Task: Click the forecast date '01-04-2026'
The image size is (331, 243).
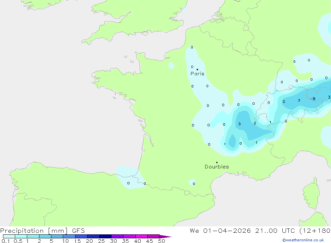Action: click(x=227, y=231)
